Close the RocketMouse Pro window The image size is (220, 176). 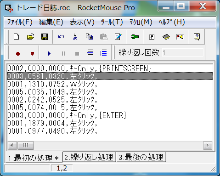203,6
